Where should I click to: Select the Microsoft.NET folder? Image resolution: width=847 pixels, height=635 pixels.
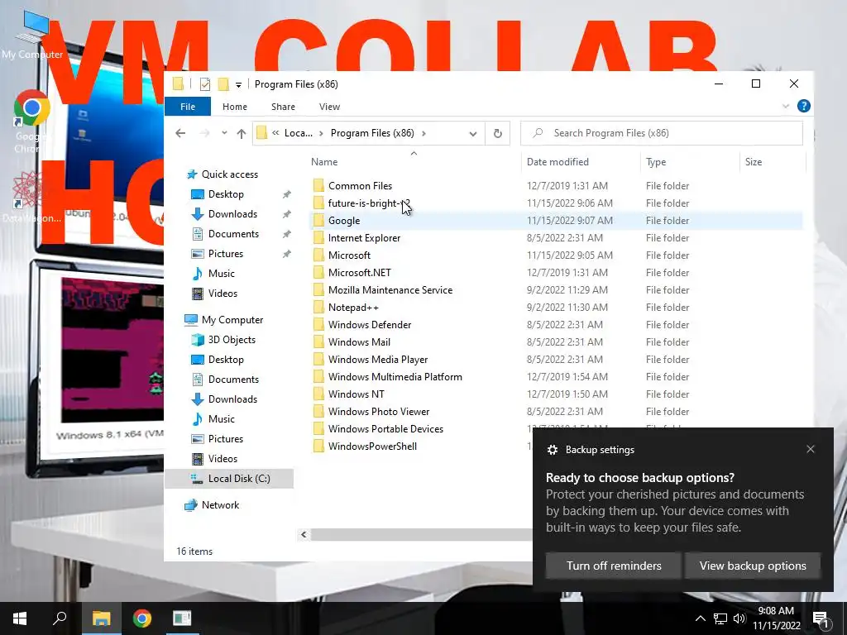359,273
